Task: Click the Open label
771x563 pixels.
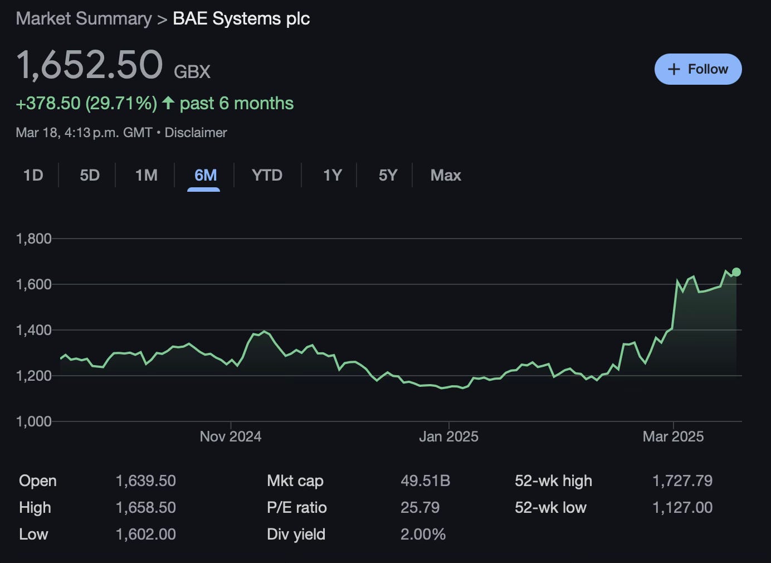Action: 38,481
